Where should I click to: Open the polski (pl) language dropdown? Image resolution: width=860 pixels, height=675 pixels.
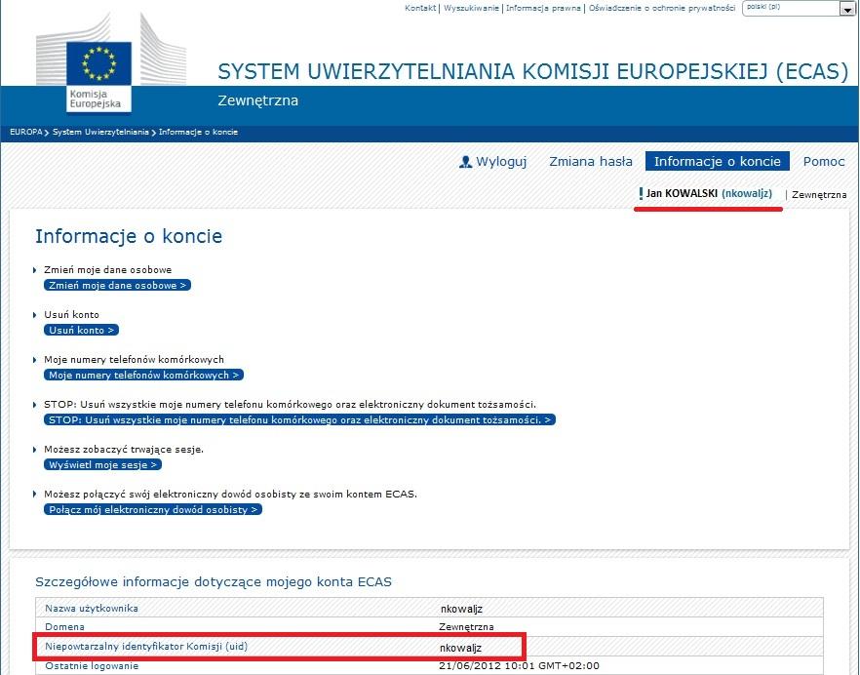tap(798, 8)
